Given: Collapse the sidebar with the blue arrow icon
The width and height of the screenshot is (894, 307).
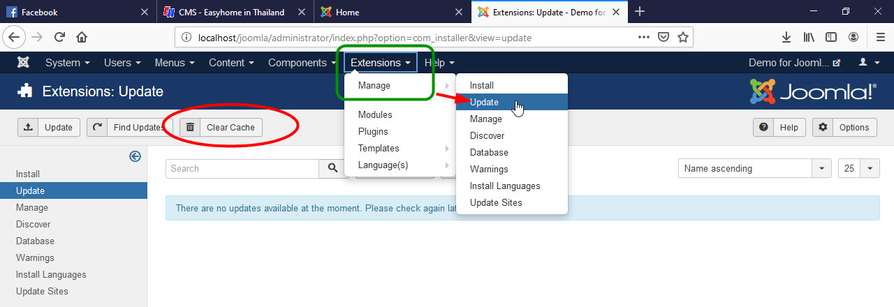Looking at the screenshot, I should (135, 156).
